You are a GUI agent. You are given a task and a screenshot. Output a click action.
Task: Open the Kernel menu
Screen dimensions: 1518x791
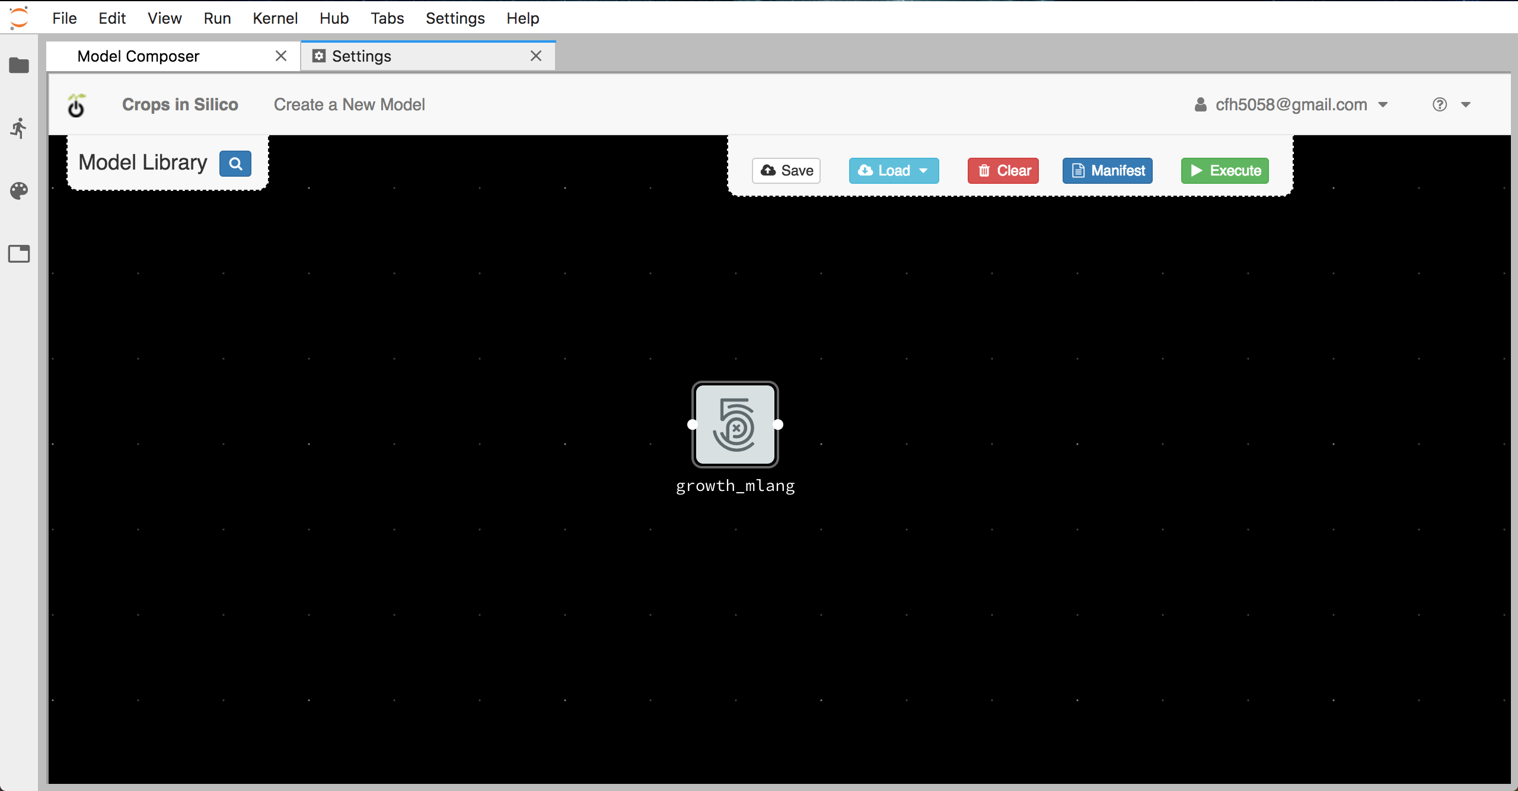point(275,18)
